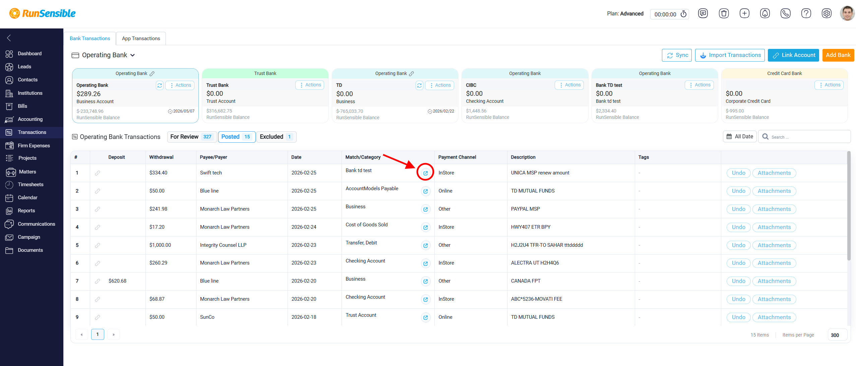This screenshot has height=366, width=856.
Task: Click Import Transactions button
Action: 730,55
